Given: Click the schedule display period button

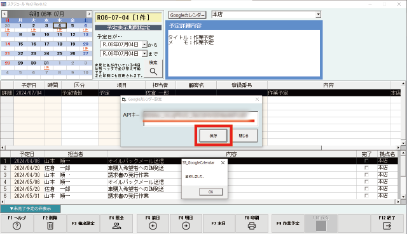Looking at the screenshot, I should click(x=128, y=27).
